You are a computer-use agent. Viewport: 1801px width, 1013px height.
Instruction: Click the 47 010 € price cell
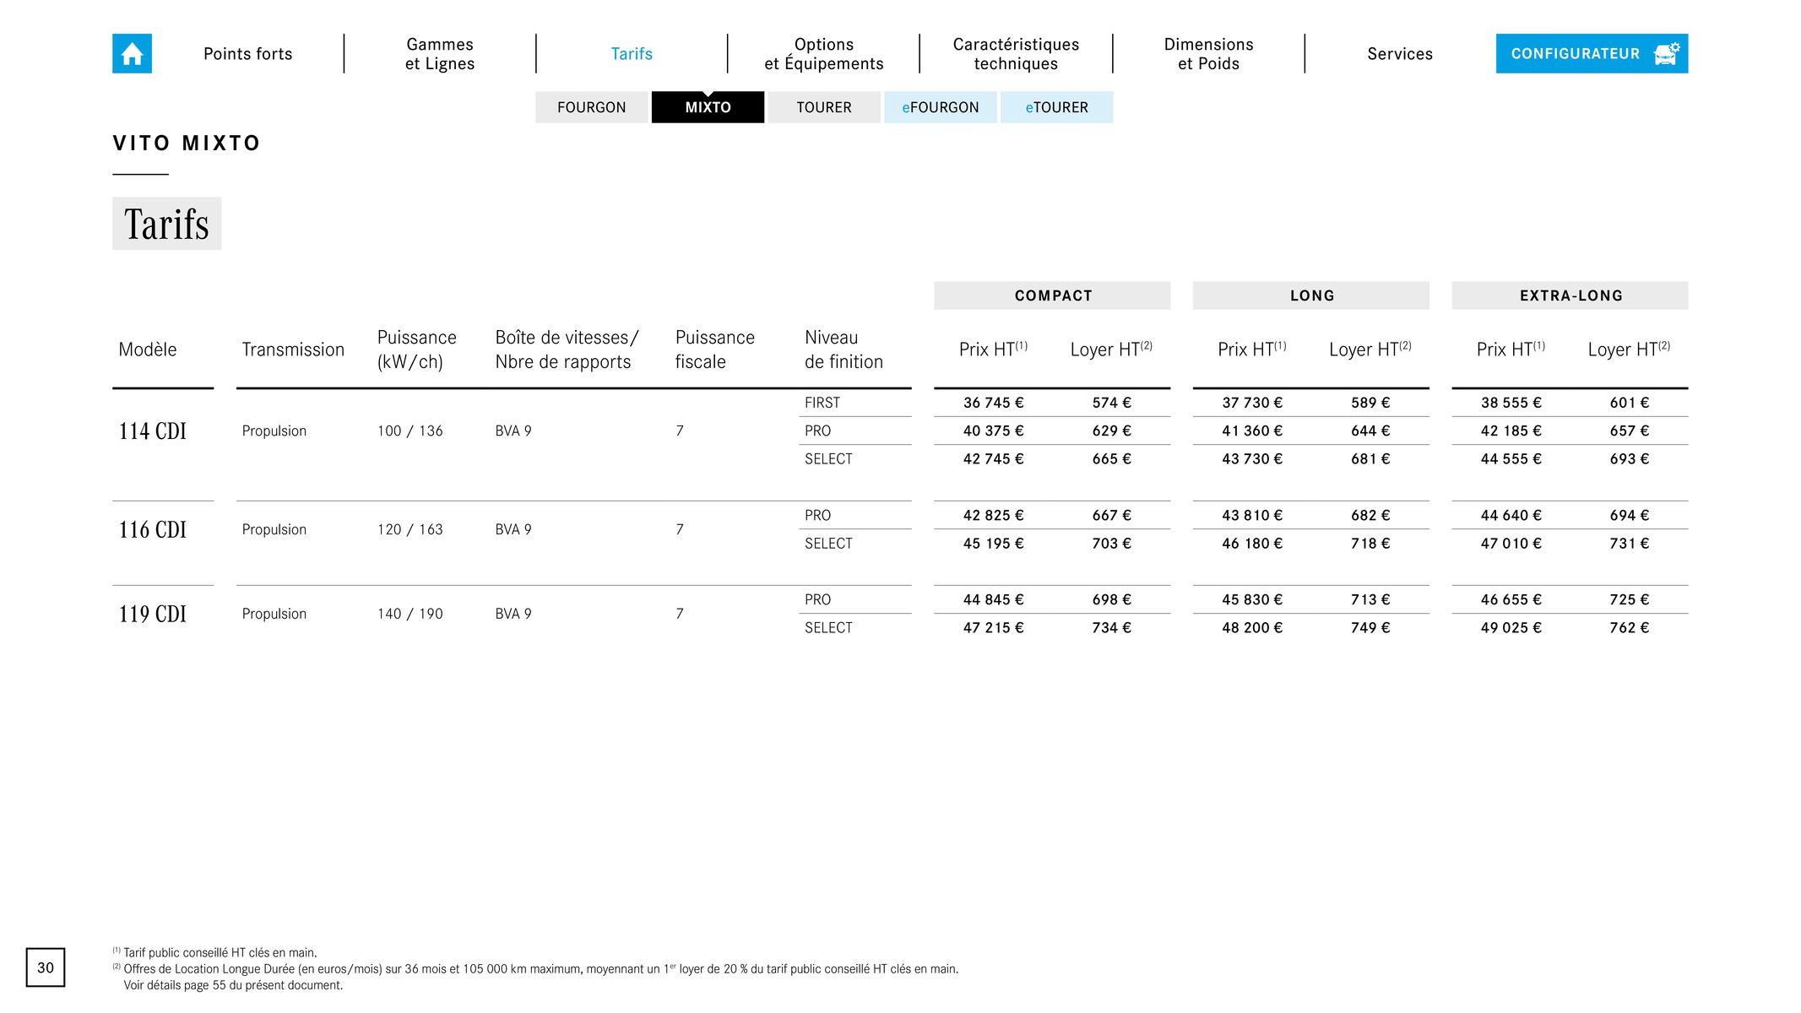tap(1511, 543)
